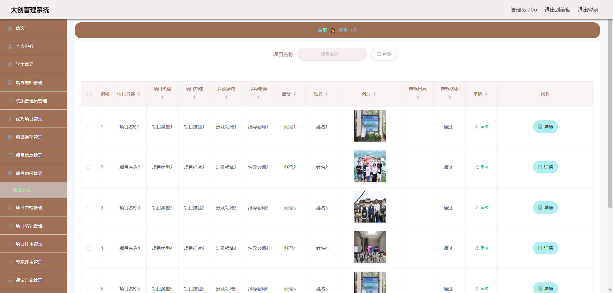Sort by 姓名 column arrows
This screenshot has width=613, height=293.
point(327,94)
